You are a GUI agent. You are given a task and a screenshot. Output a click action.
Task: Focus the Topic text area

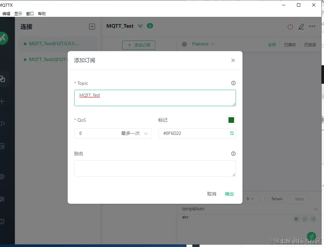[x=155, y=98]
